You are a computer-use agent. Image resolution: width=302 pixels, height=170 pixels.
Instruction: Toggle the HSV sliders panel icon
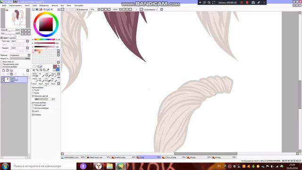click(x=41, y=9)
